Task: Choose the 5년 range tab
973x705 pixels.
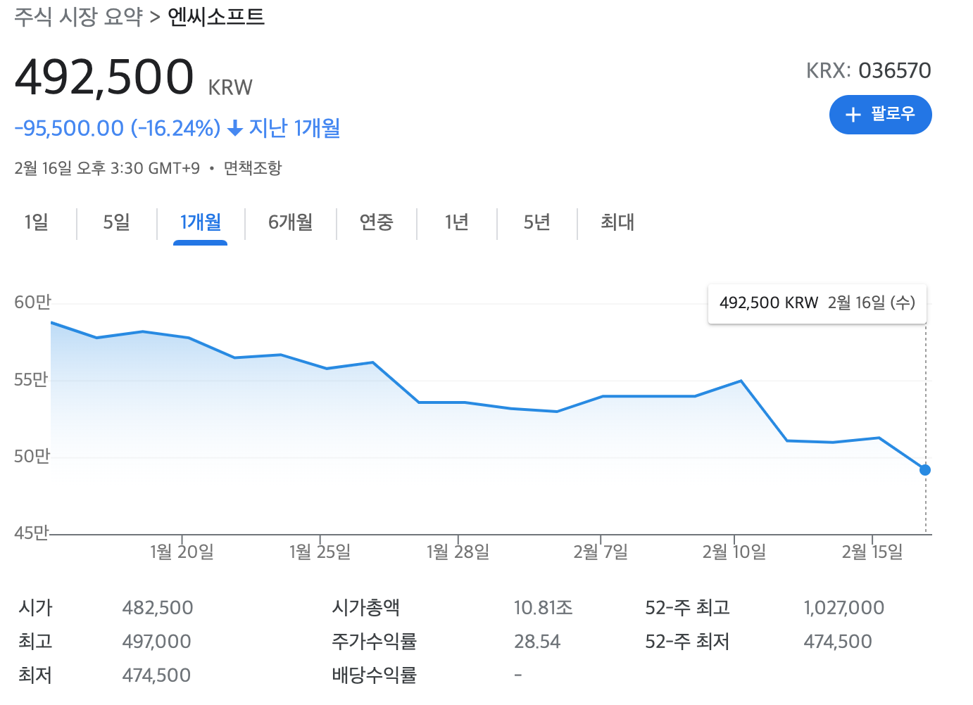Action: (537, 222)
